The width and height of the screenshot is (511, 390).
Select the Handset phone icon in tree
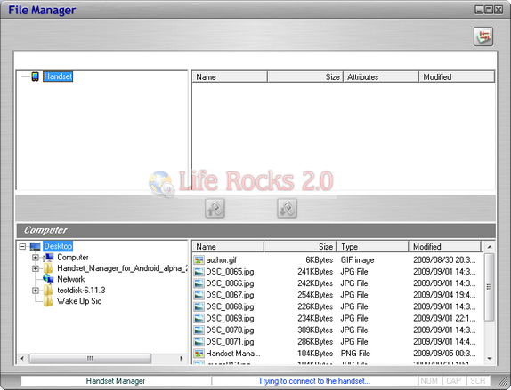[x=36, y=76]
